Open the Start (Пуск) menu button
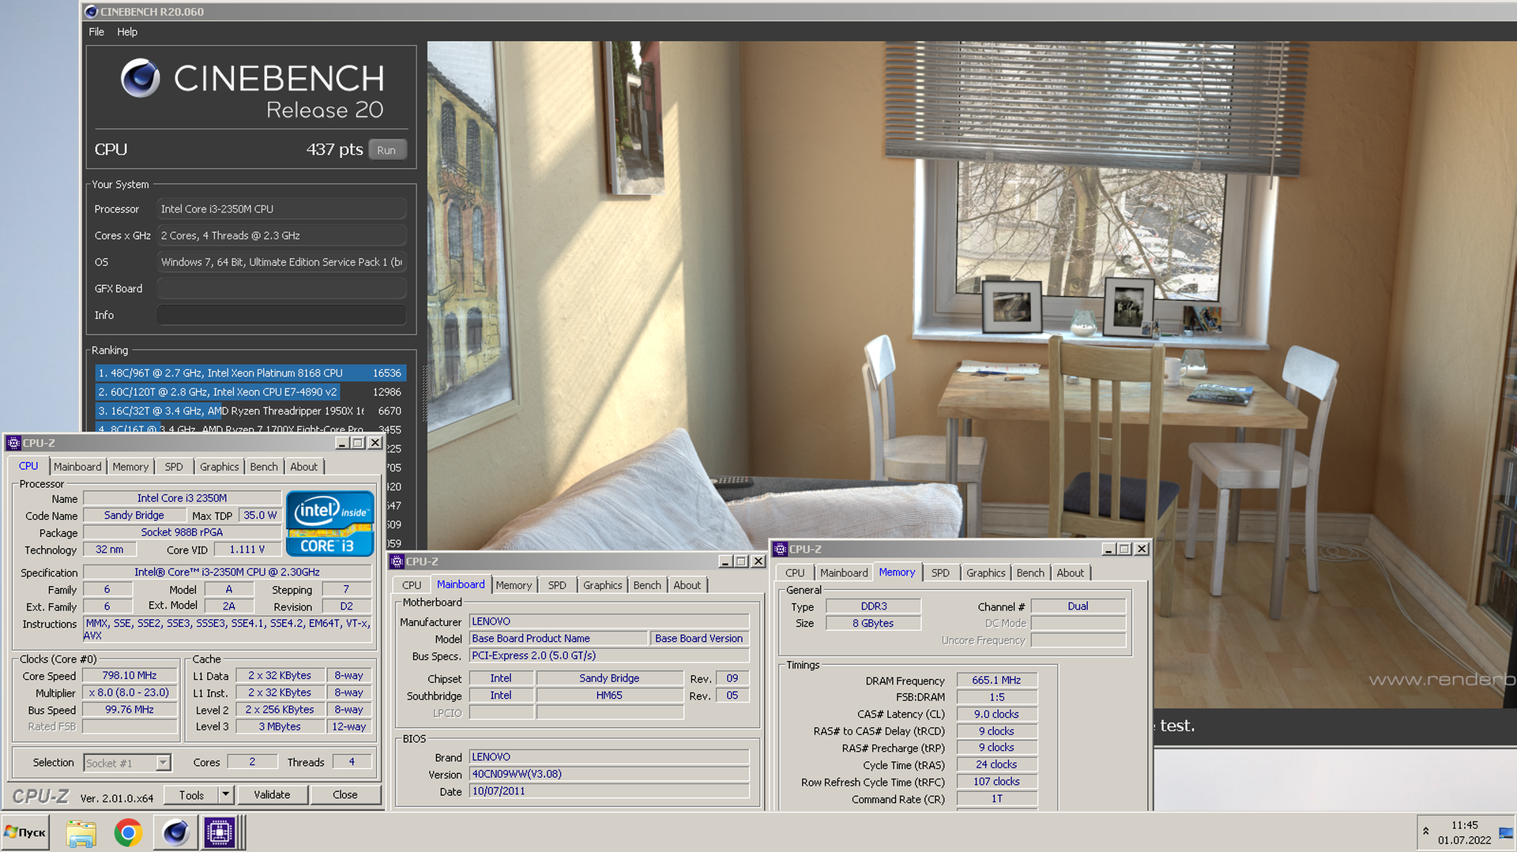Image resolution: width=1517 pixels, height=852 pixels. pos(25,832)
